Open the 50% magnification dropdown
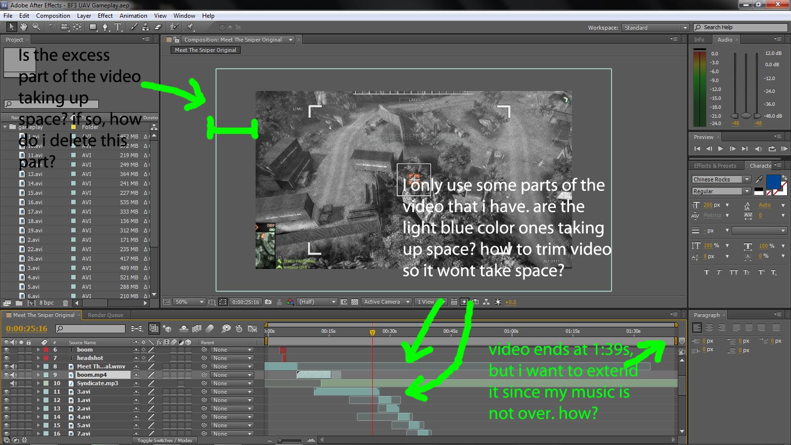791x445 pixels. (188, 302)
